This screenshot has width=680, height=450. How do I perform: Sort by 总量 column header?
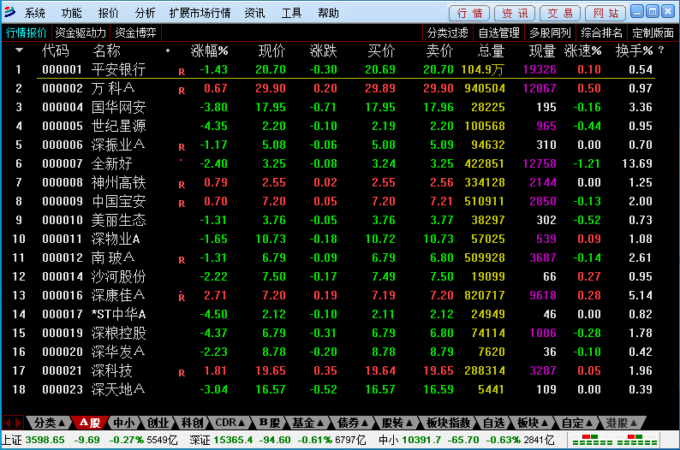[x=491, y=51]
